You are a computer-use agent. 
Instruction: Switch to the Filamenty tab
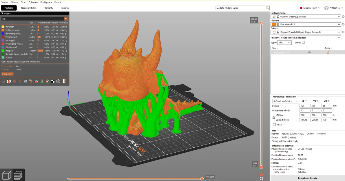point(48,8)
